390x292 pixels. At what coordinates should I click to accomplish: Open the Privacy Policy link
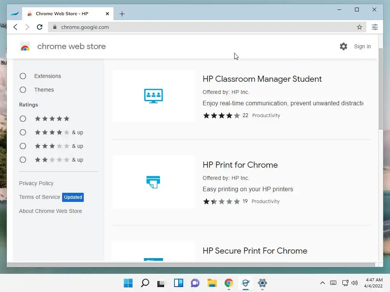pos(36,183)
